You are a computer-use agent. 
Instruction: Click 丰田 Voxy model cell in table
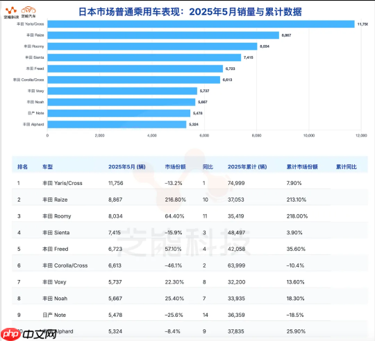pos(54,282)
